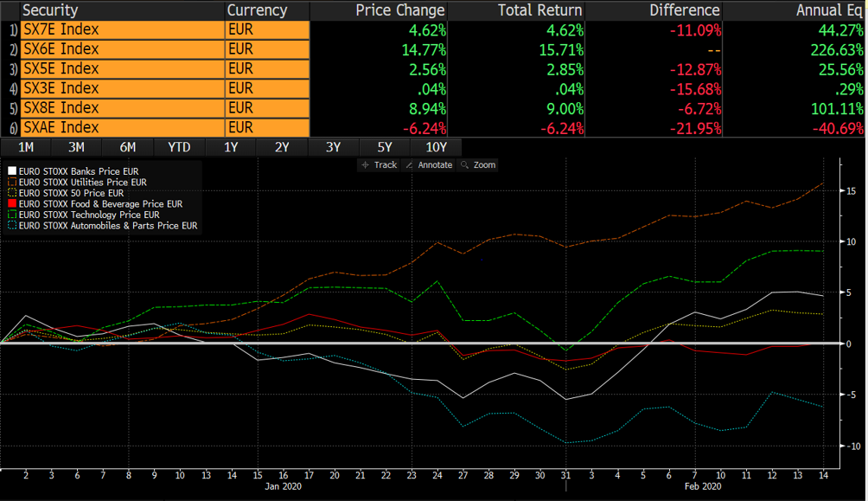The width and height of the screenshot is (868, 501).
Task: Click the EUR currency field for SX8E
Action: [x=267, y=107]
